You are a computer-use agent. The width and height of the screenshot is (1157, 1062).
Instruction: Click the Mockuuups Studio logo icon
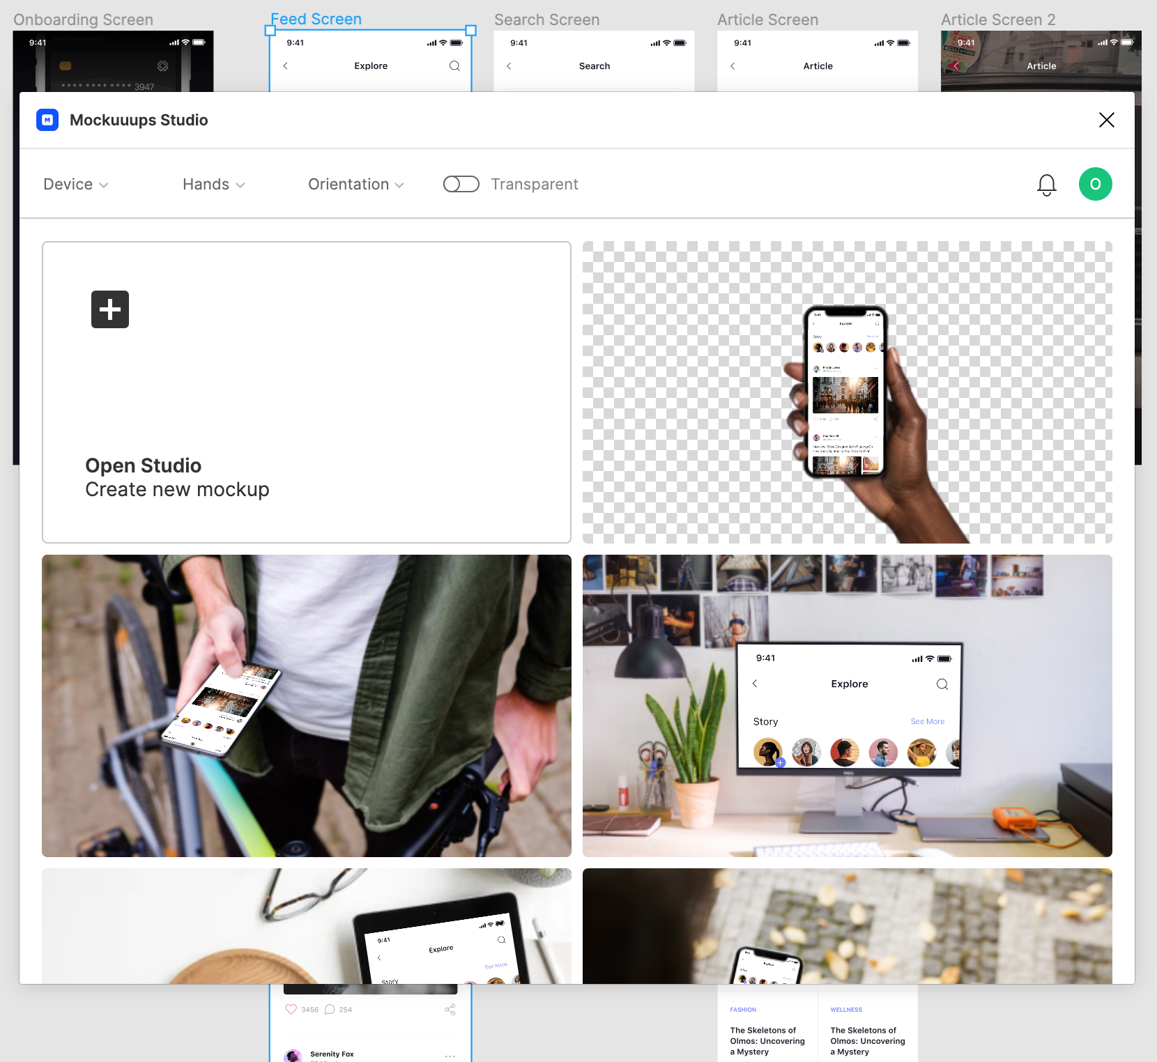tap(47, 120)
